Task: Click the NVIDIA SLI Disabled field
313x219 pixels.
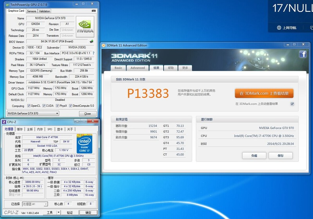Action: [x=60, y=100]
